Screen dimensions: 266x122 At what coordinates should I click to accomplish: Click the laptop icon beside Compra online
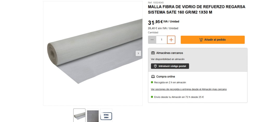[x=153, y=77]
